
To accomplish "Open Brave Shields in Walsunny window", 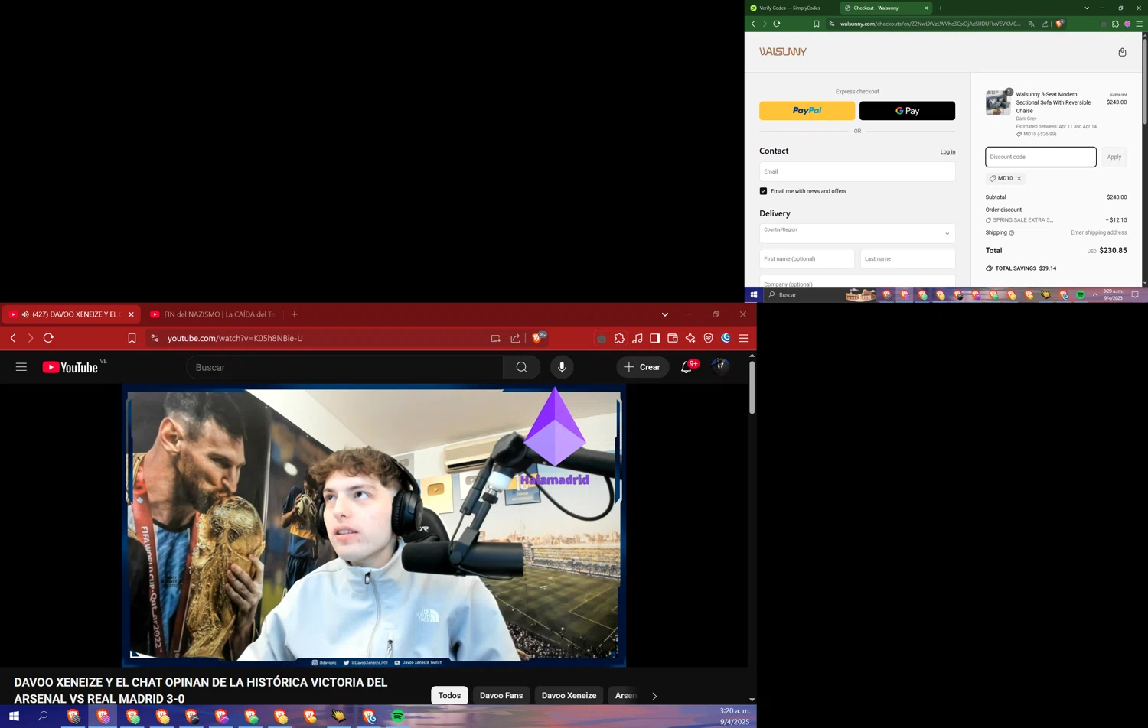I will (x=1059, y=24).
